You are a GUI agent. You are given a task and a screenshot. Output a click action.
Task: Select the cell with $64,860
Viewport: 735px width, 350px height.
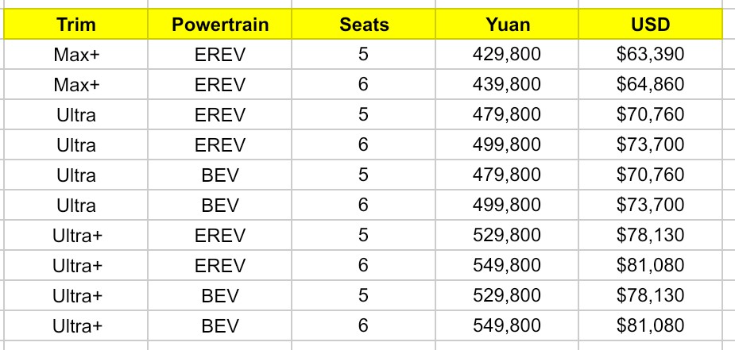coord(651,84)
